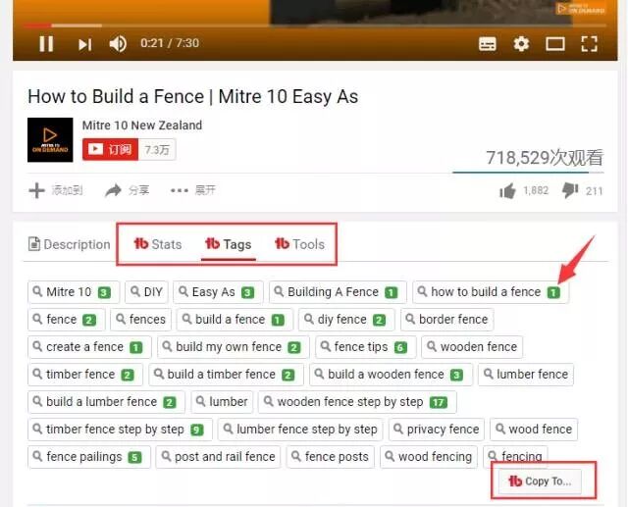The width and height of the screenshot is (628, 507).
Task: Click the fence tag search icon
Action: click(37, 319)
